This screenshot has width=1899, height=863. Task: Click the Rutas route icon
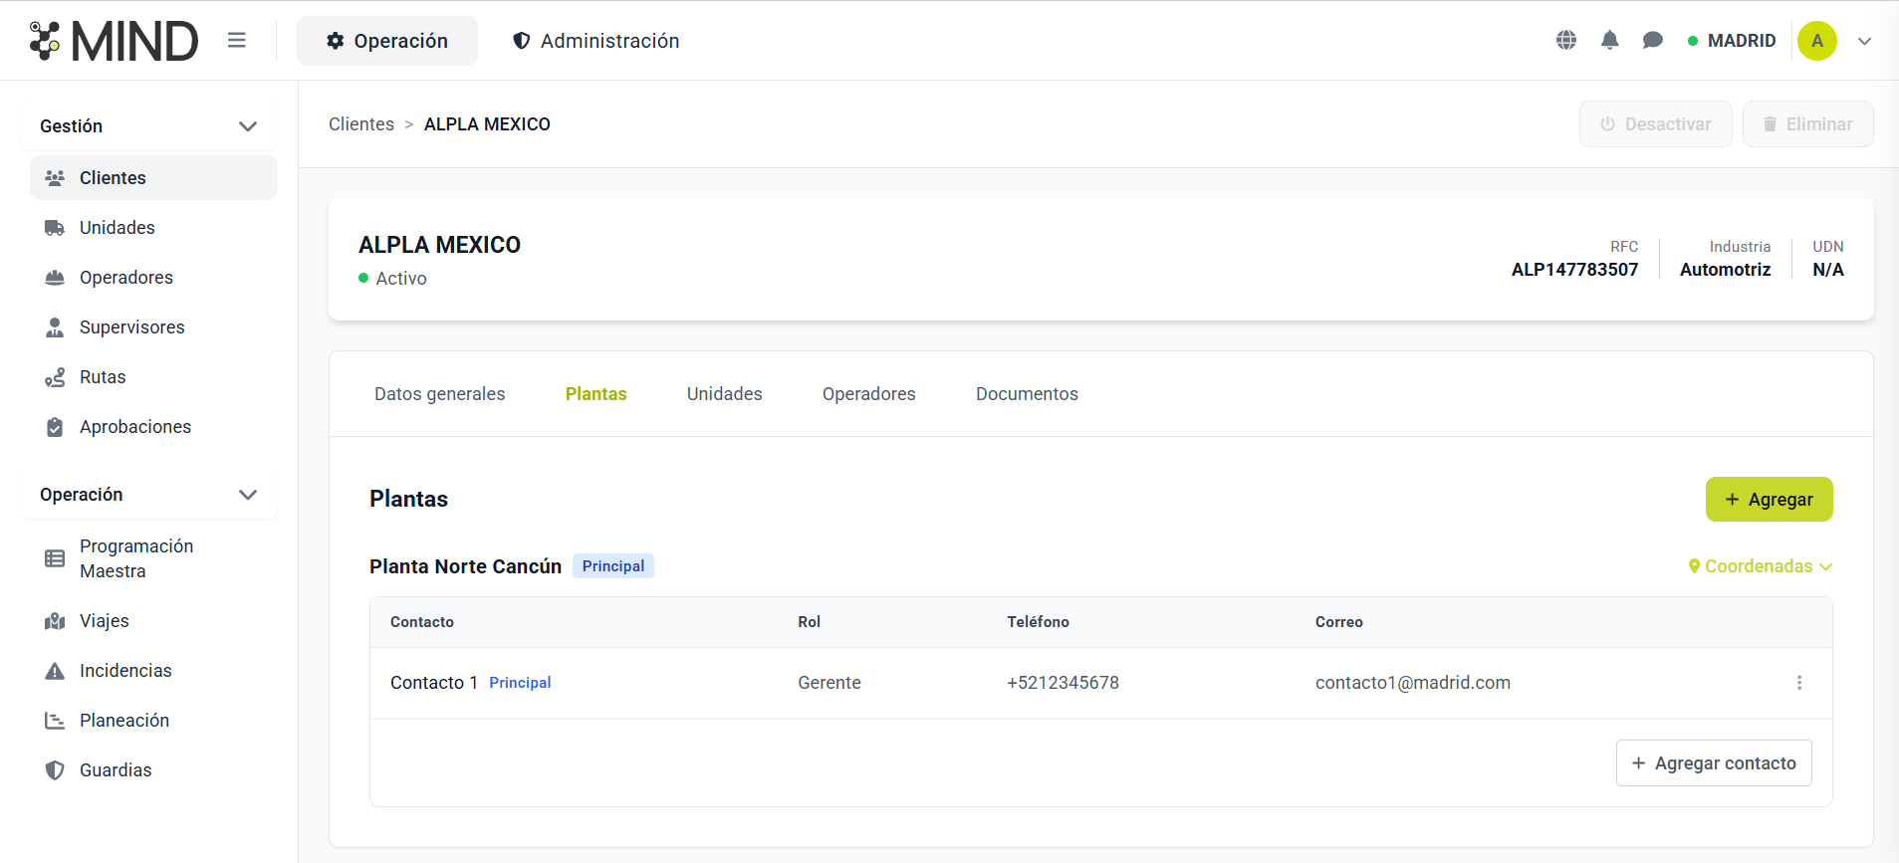point(55,377)
